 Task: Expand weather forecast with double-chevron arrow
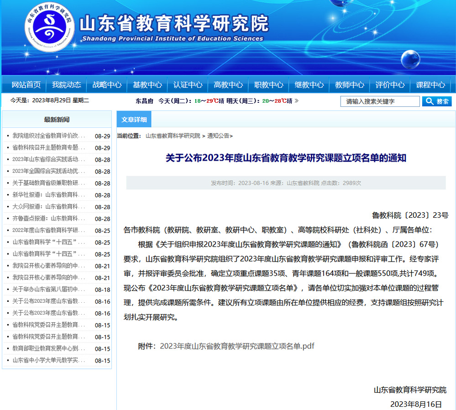pyautogui.click(x=297, y=101)
